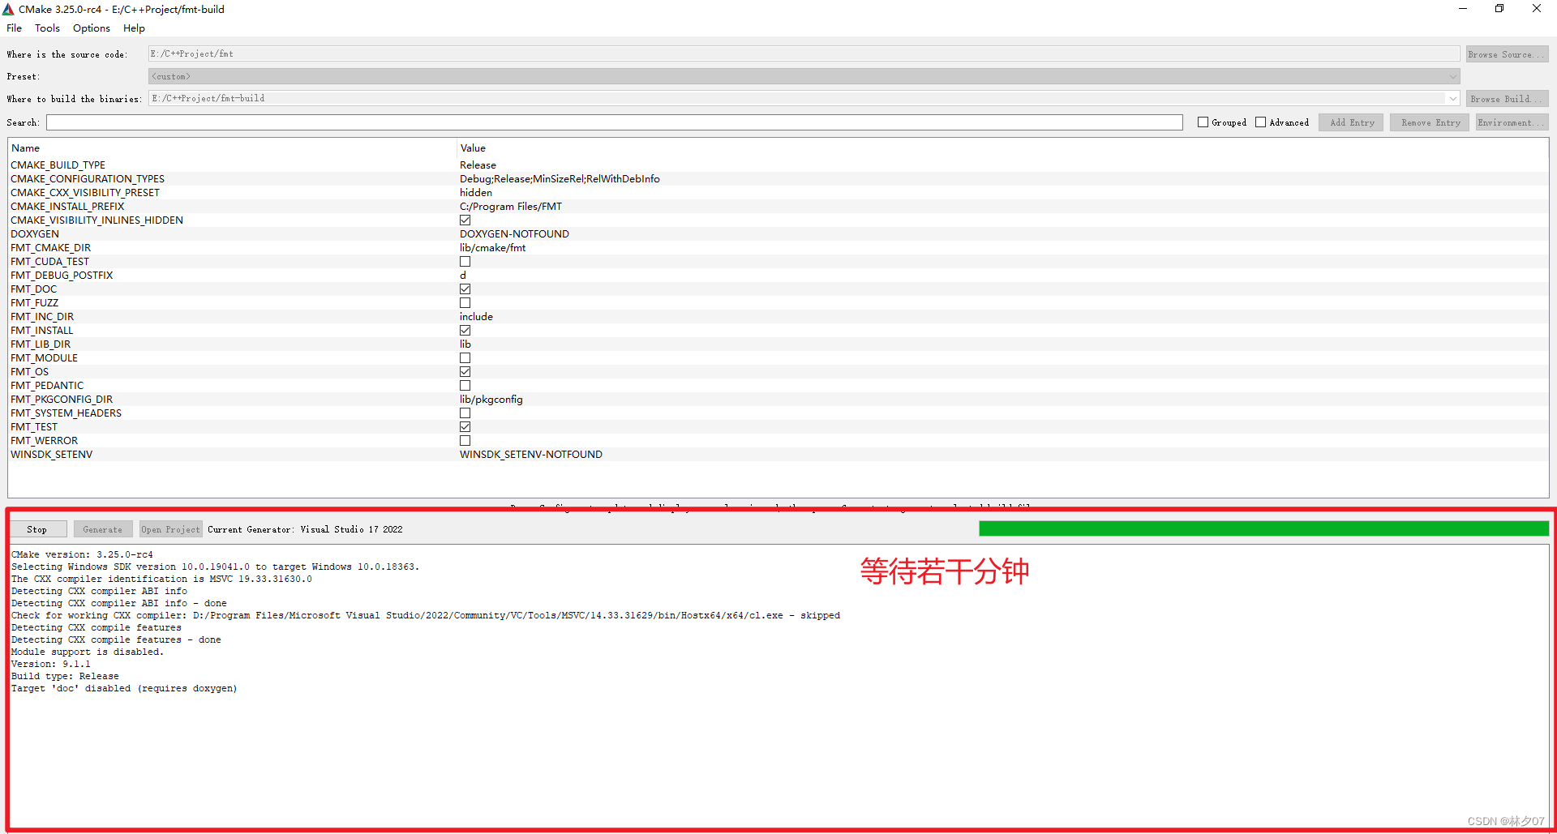The image size is (1557, 834).
Task: Click the 'Build type: Release' output line
Action: 65,676
